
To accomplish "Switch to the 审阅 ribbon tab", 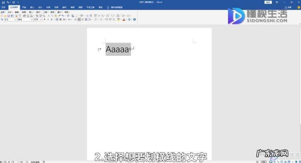I will pos(72,7).
